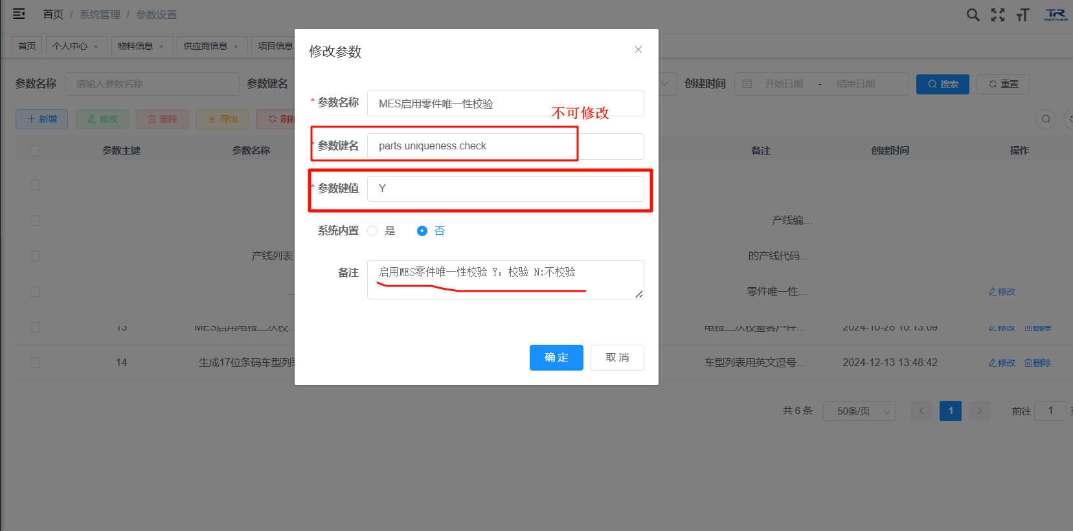Close the 个人中心 tab via its x
Screen dimensions: 1073x531
click(x=96, y=47)
